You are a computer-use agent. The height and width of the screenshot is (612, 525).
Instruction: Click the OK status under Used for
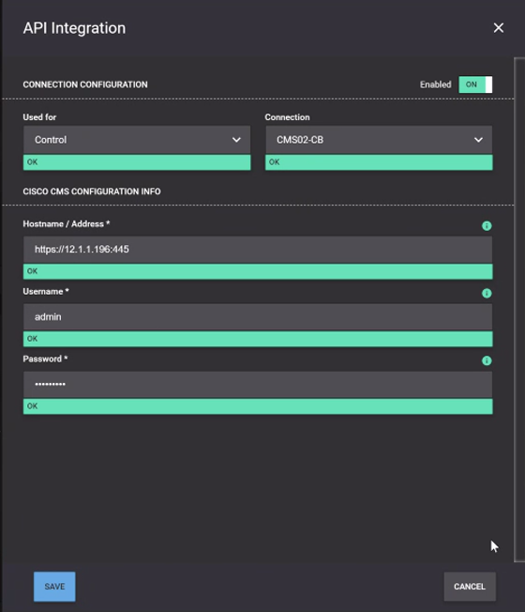click(x=137, y=162)
